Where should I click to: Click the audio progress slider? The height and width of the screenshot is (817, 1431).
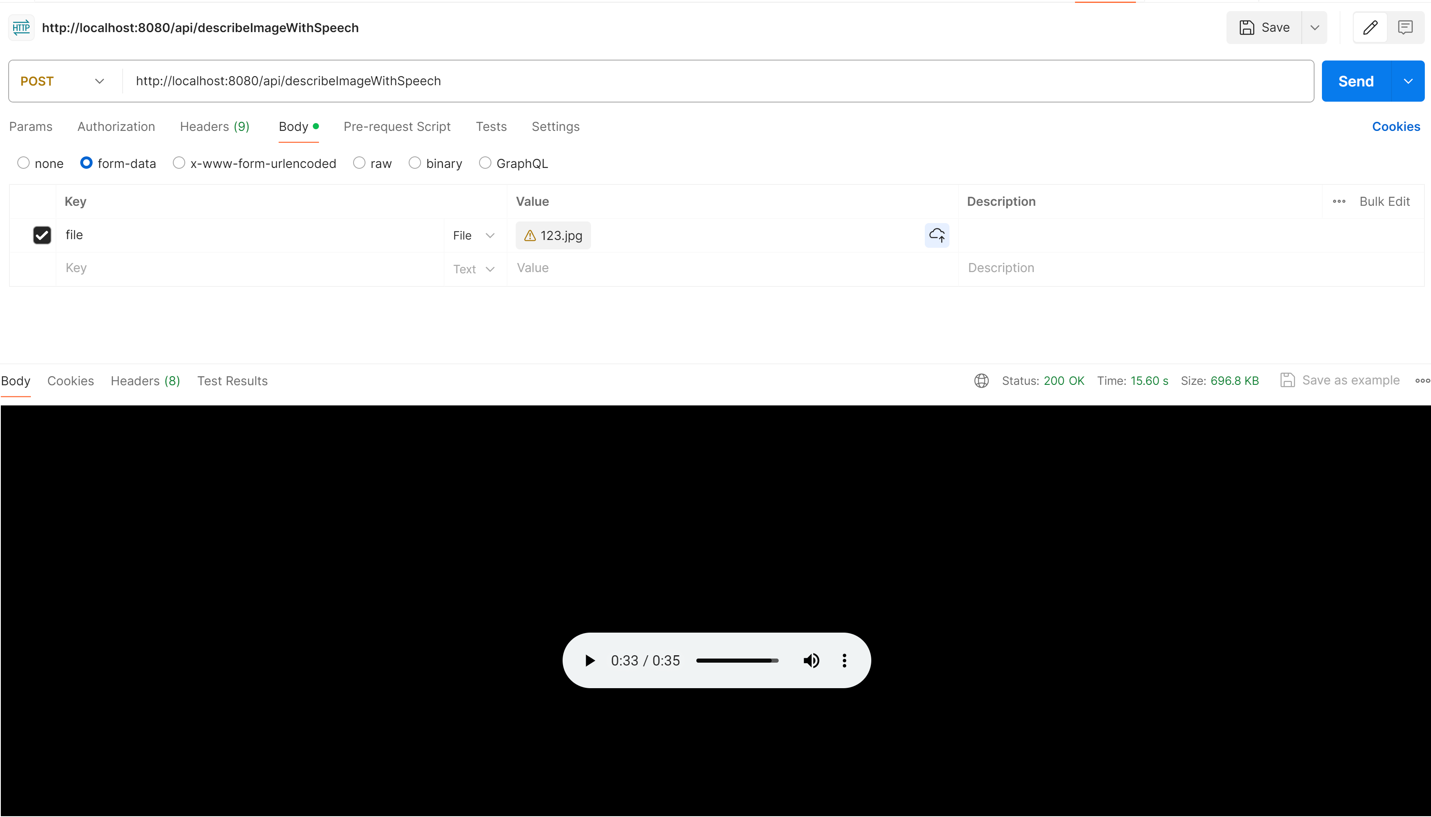[737, 661]
